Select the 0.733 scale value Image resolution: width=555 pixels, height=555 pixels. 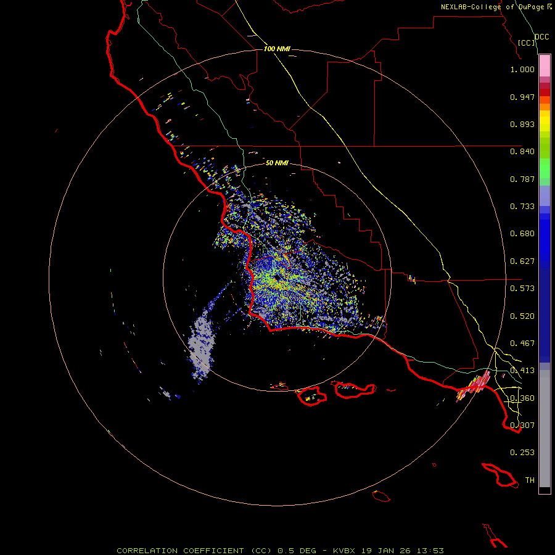click(x=522, y=207)
